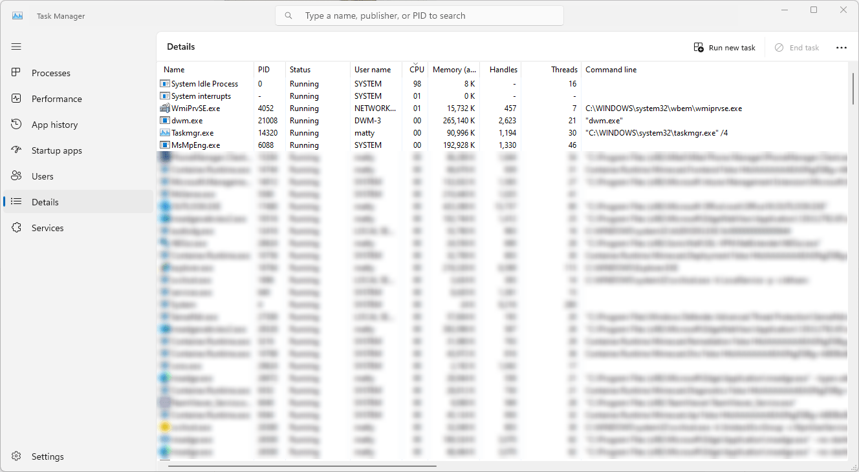Click the "dwm.exe" command line cell

tap(604, 121)
